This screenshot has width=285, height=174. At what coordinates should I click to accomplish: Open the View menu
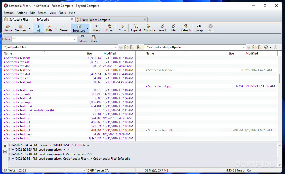pyautogui.click(x=53, y=13)
